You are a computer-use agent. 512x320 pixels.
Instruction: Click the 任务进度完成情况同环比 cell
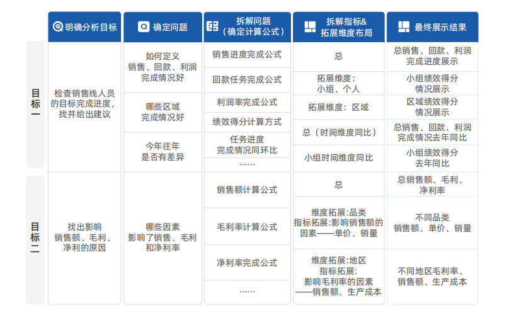click(x=247, y=145)
